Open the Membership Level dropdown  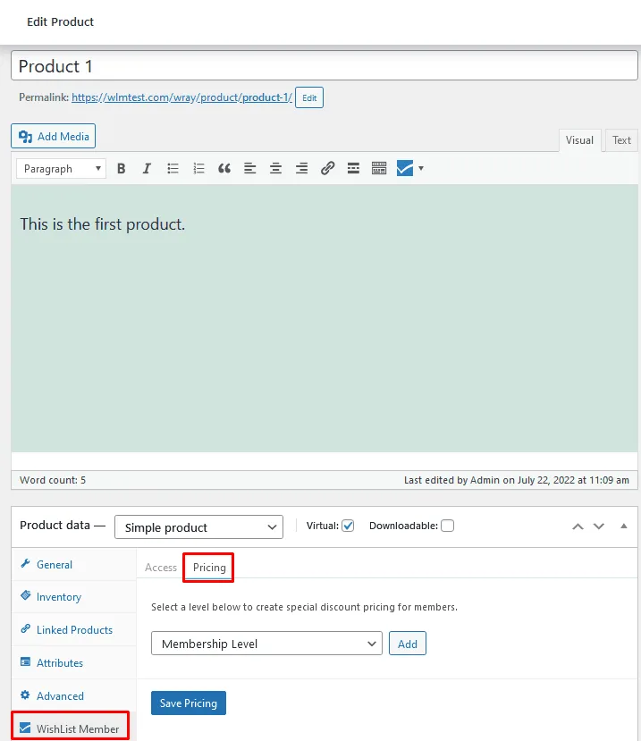[x=266, y=644]
